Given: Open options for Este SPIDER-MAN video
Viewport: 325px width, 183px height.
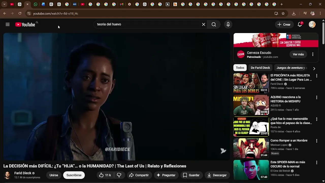Looking at the screenshot, I should tap(317, 162).
